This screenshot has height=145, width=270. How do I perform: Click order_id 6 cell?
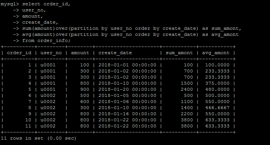point(30,95)
